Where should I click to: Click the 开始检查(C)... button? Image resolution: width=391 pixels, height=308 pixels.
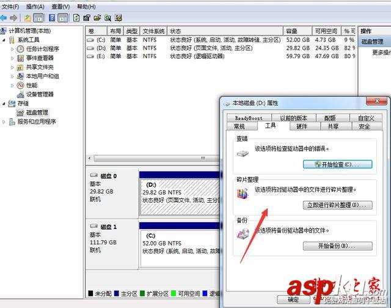(338, 164)
